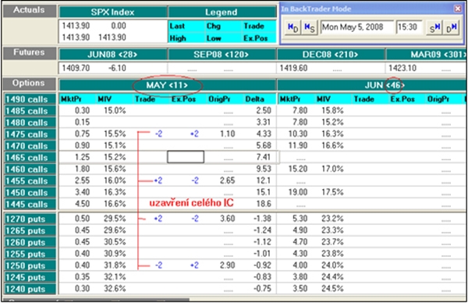
Task: Click the Ex.Pos legend cell
Action: tap(256, 38)
